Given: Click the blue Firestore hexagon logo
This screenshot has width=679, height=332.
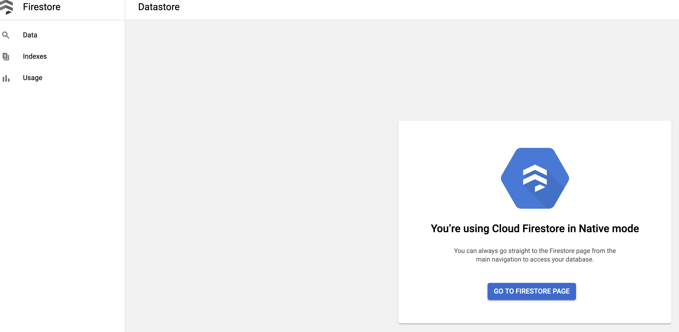Looking at the screenshot, I should [534, 177].
